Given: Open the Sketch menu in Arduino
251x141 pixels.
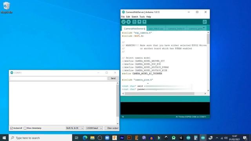Looking at the screenshot, I should [x=135, y=17].
